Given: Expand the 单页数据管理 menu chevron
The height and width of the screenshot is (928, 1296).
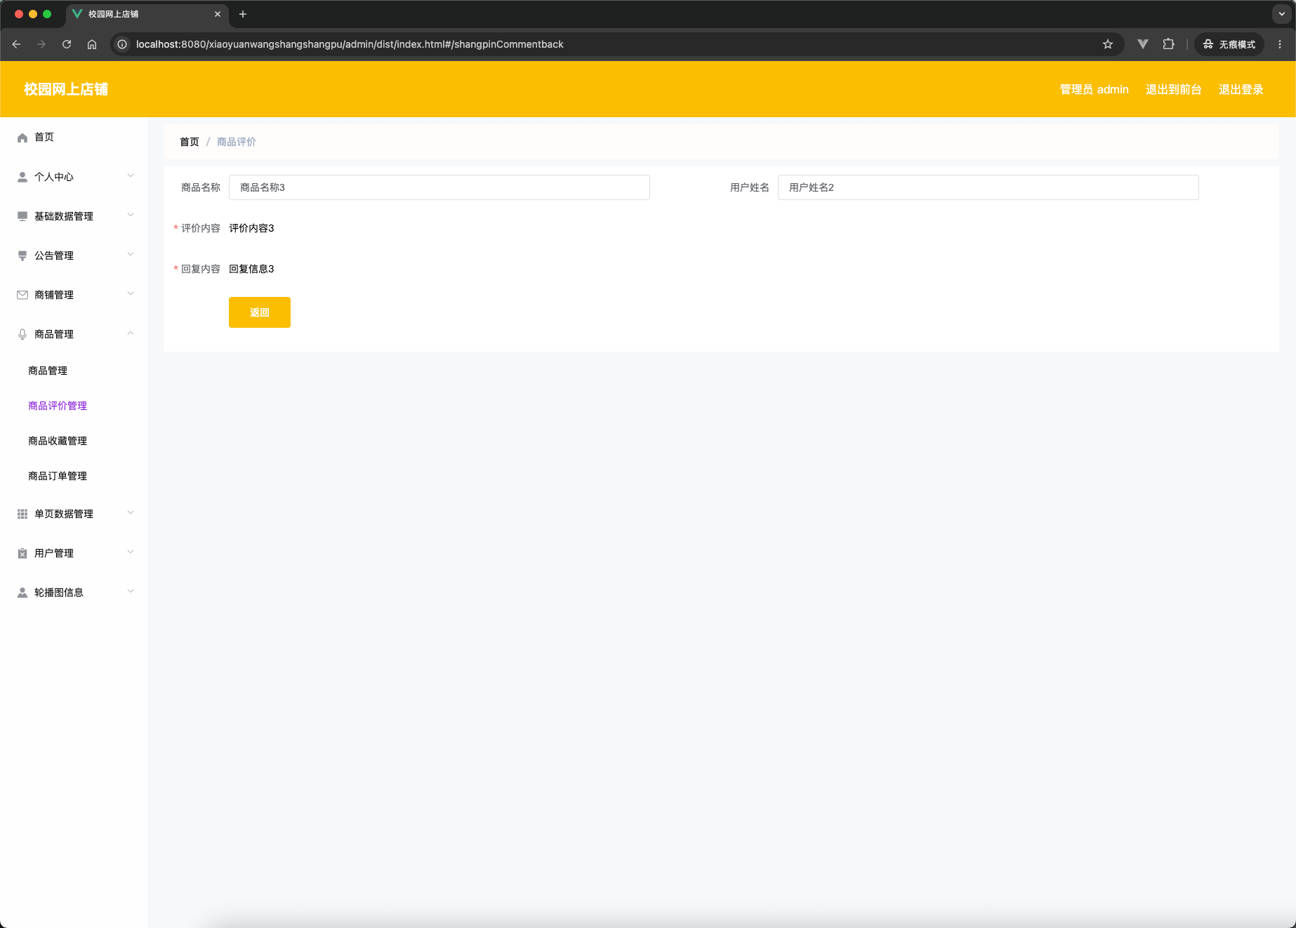Looking at the screenshot, I should click(131, 512).
